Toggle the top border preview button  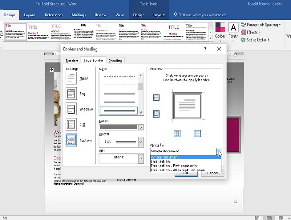pyautogui.click(x=156, y=98)
